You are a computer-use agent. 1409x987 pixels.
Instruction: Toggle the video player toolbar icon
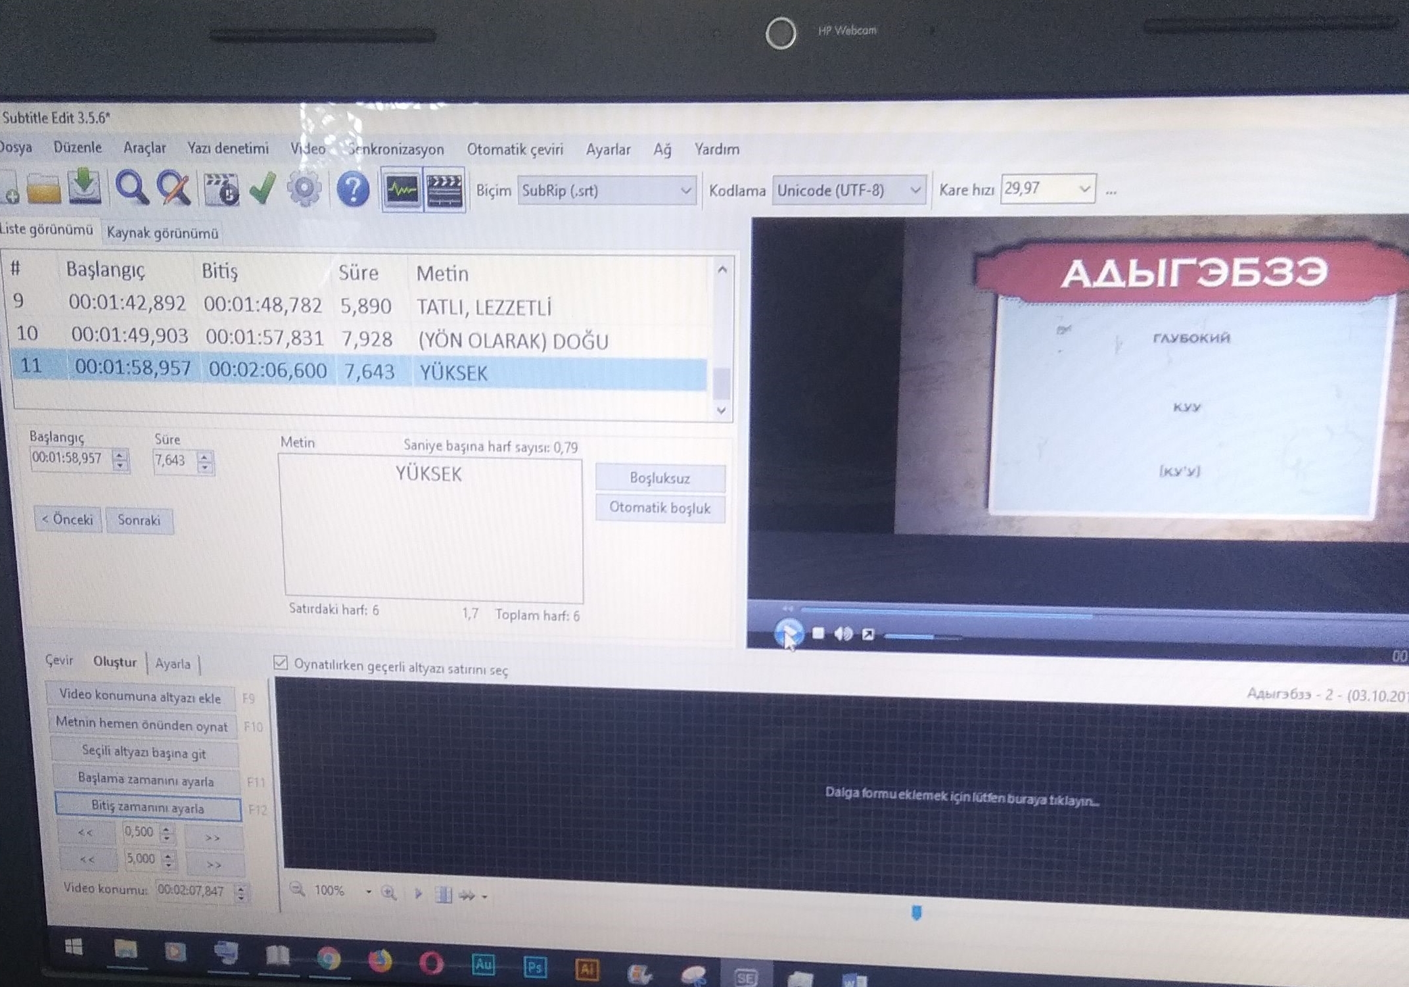pyautogui.click(x=445, y=191)
